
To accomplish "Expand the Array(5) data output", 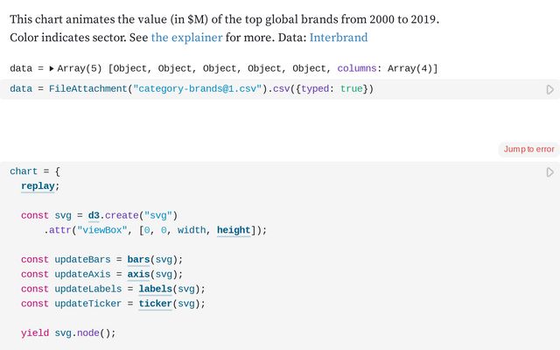I will point(52,68).
